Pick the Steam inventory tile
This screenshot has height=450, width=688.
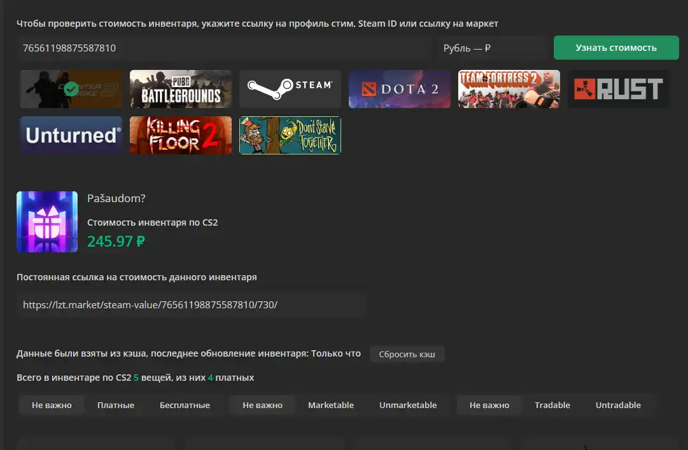290,89
